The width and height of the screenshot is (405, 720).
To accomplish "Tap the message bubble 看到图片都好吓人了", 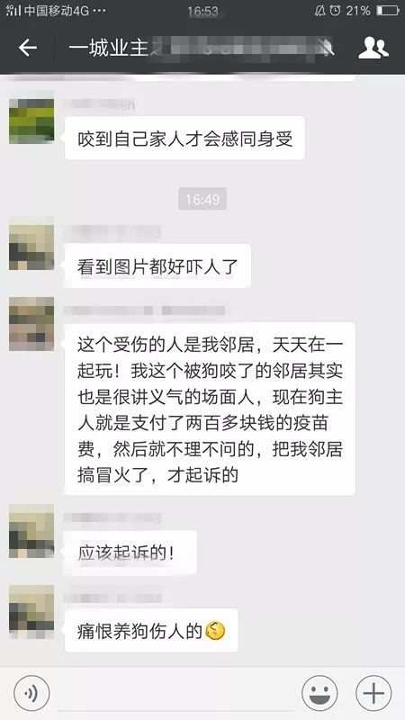I will (x=157, y=265).
